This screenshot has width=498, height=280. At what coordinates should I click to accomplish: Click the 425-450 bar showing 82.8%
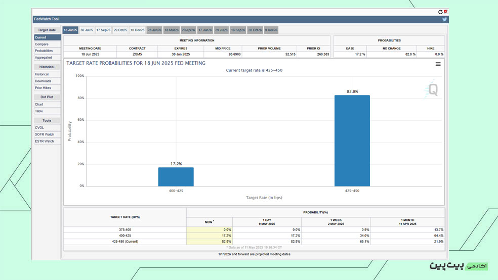pos(352,141)
